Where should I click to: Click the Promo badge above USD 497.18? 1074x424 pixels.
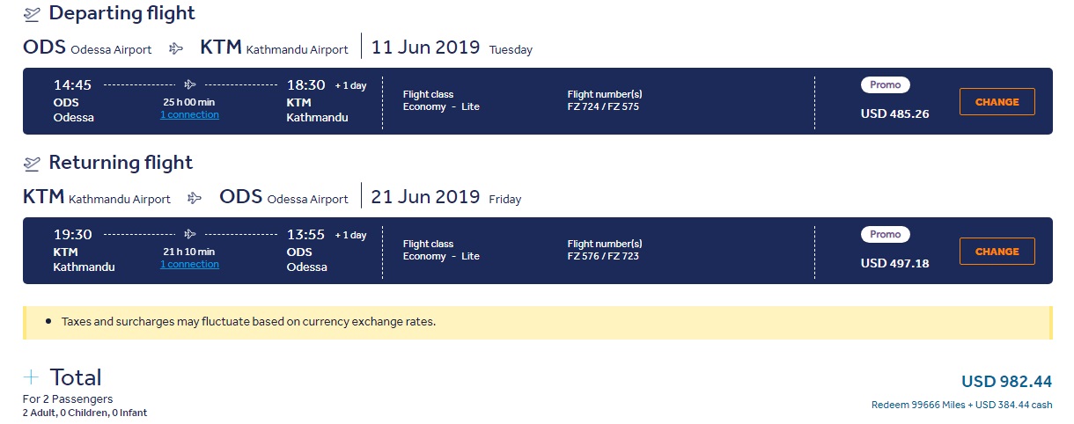[x=885, y=235]
